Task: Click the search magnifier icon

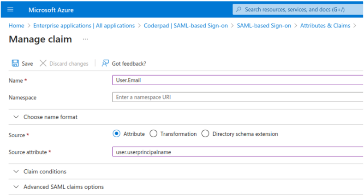Action: pos(239,10)
